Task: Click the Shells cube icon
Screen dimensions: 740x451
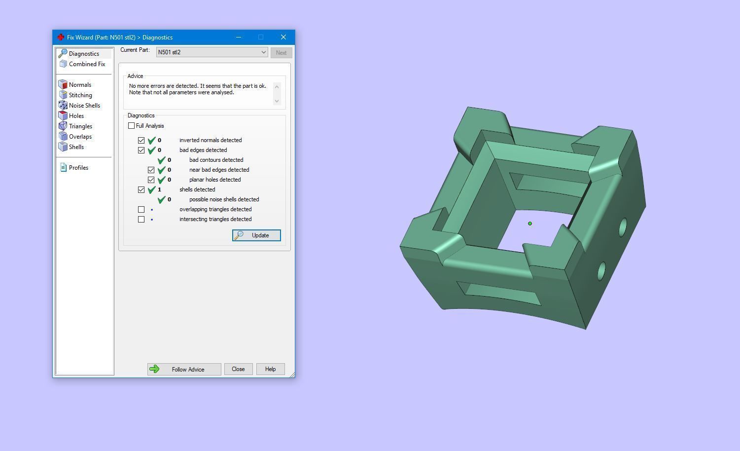Action: tap(63, 147)
